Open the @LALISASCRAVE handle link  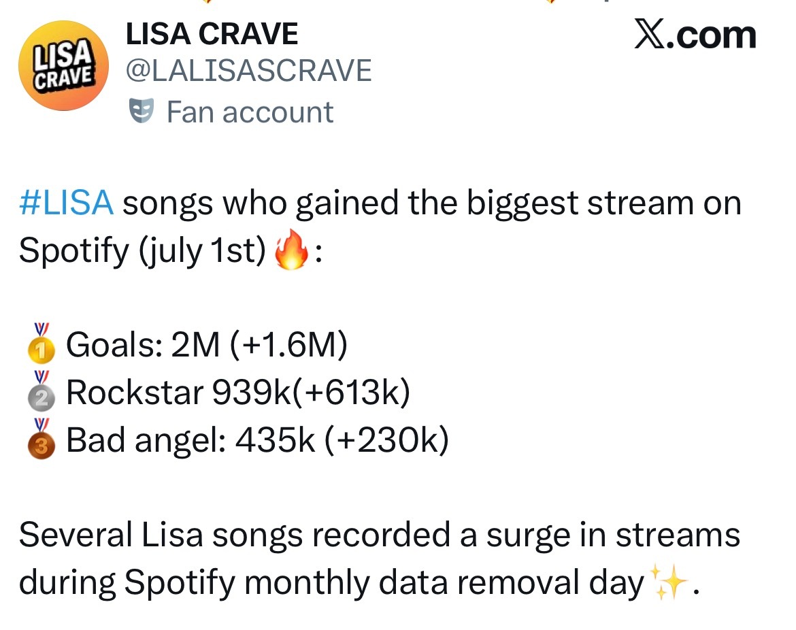[249, 70]
